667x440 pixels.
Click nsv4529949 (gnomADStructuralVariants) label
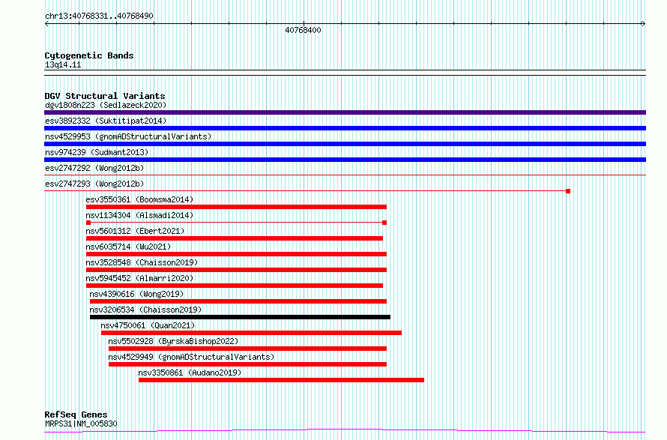(191, 357)
